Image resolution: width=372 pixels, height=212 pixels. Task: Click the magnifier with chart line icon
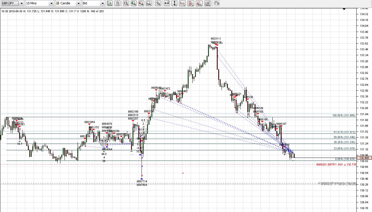click(126, 3)
